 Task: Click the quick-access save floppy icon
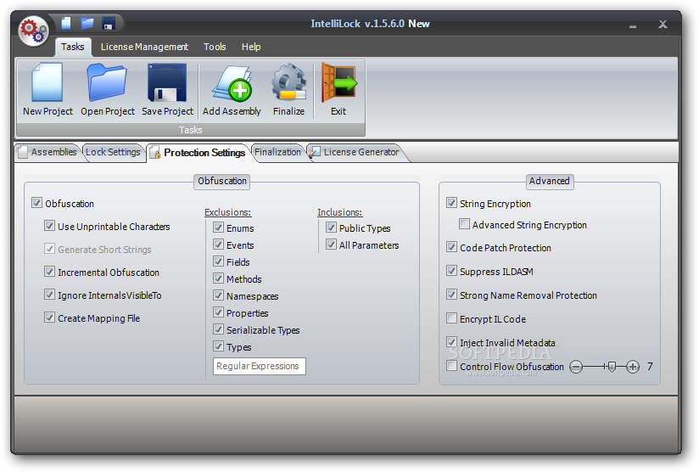pos(109,23)
